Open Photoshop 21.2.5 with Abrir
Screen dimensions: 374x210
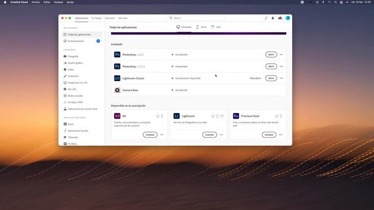[271, 66]
